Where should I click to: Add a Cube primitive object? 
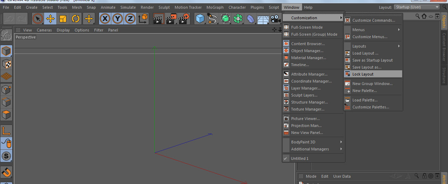tap(200, 19)
